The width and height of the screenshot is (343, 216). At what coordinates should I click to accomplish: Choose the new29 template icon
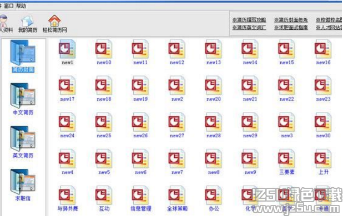pos(250,126)
